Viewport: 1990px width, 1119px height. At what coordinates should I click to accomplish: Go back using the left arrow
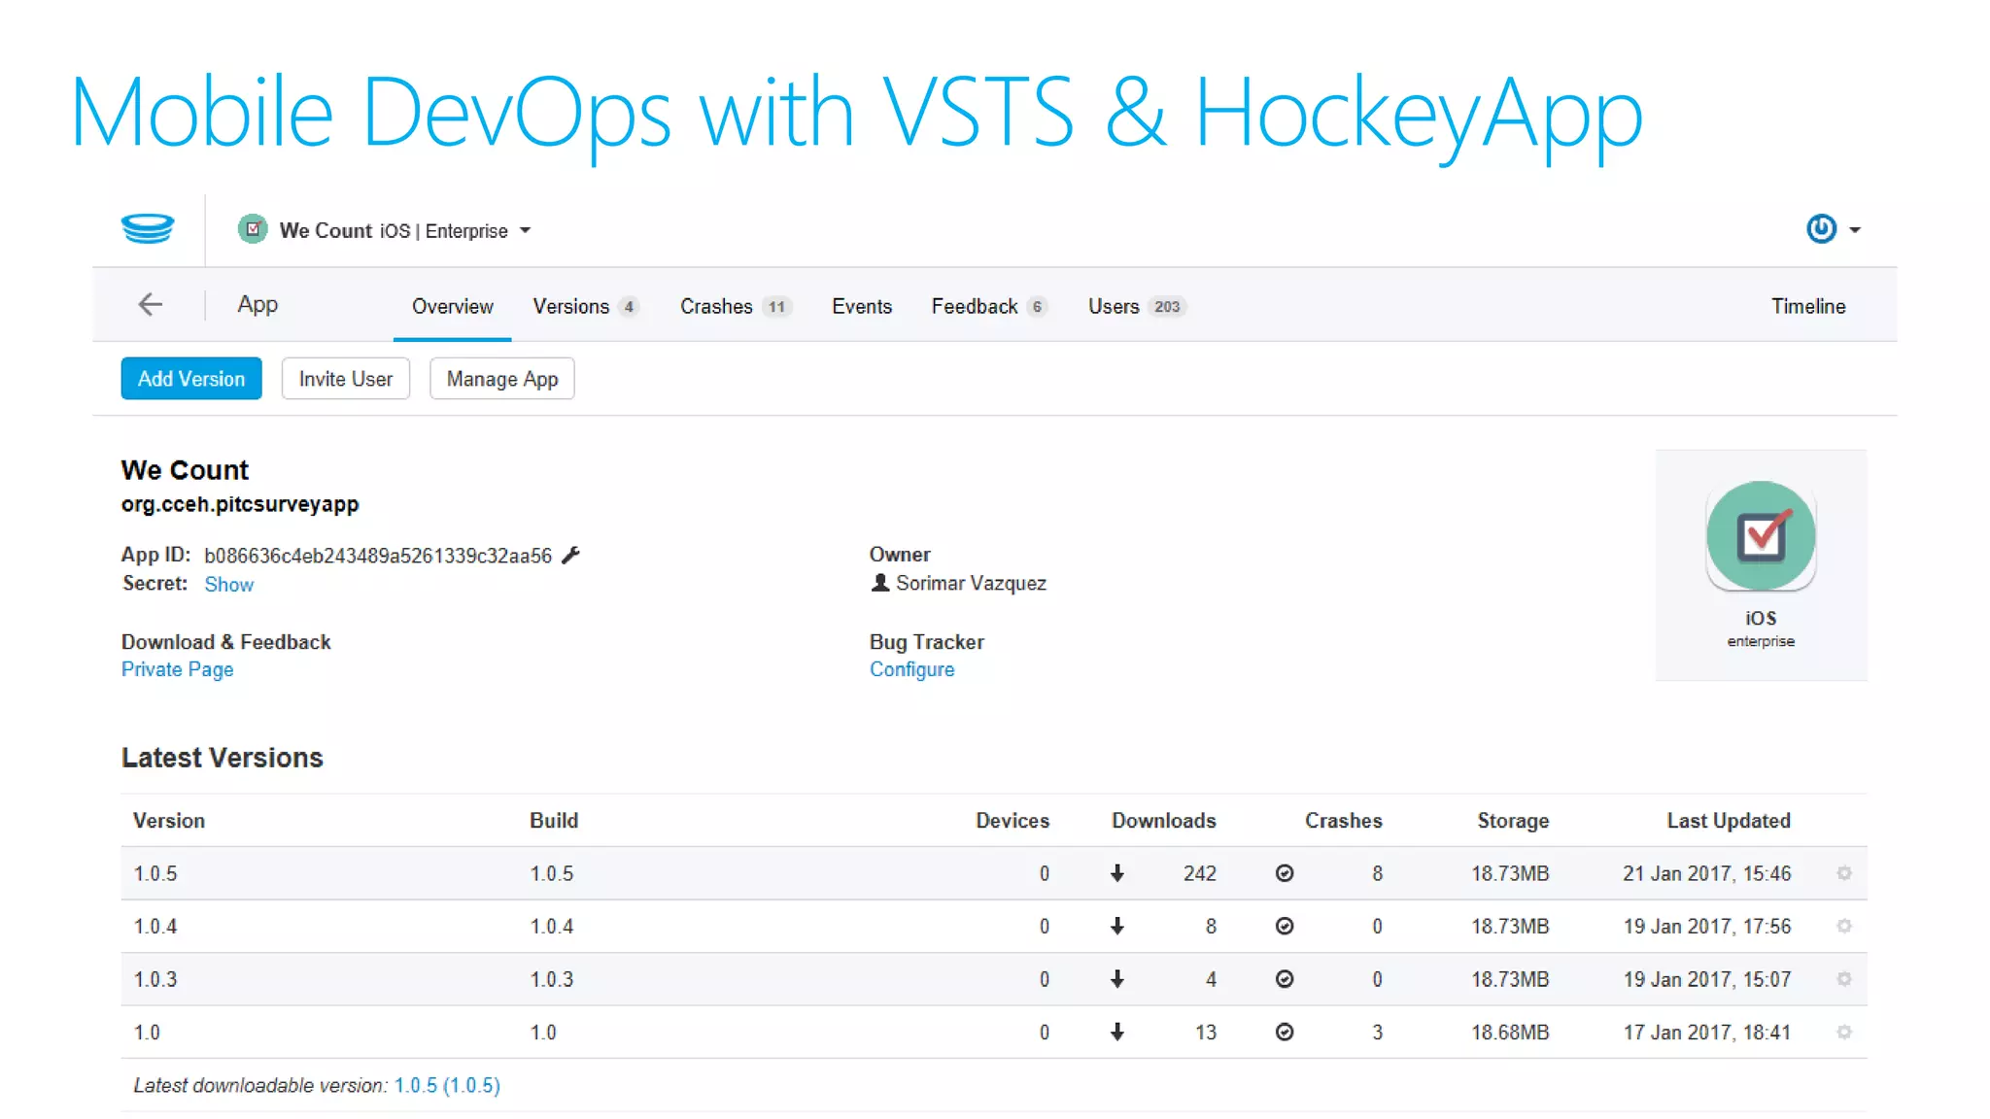coord(150,305)
